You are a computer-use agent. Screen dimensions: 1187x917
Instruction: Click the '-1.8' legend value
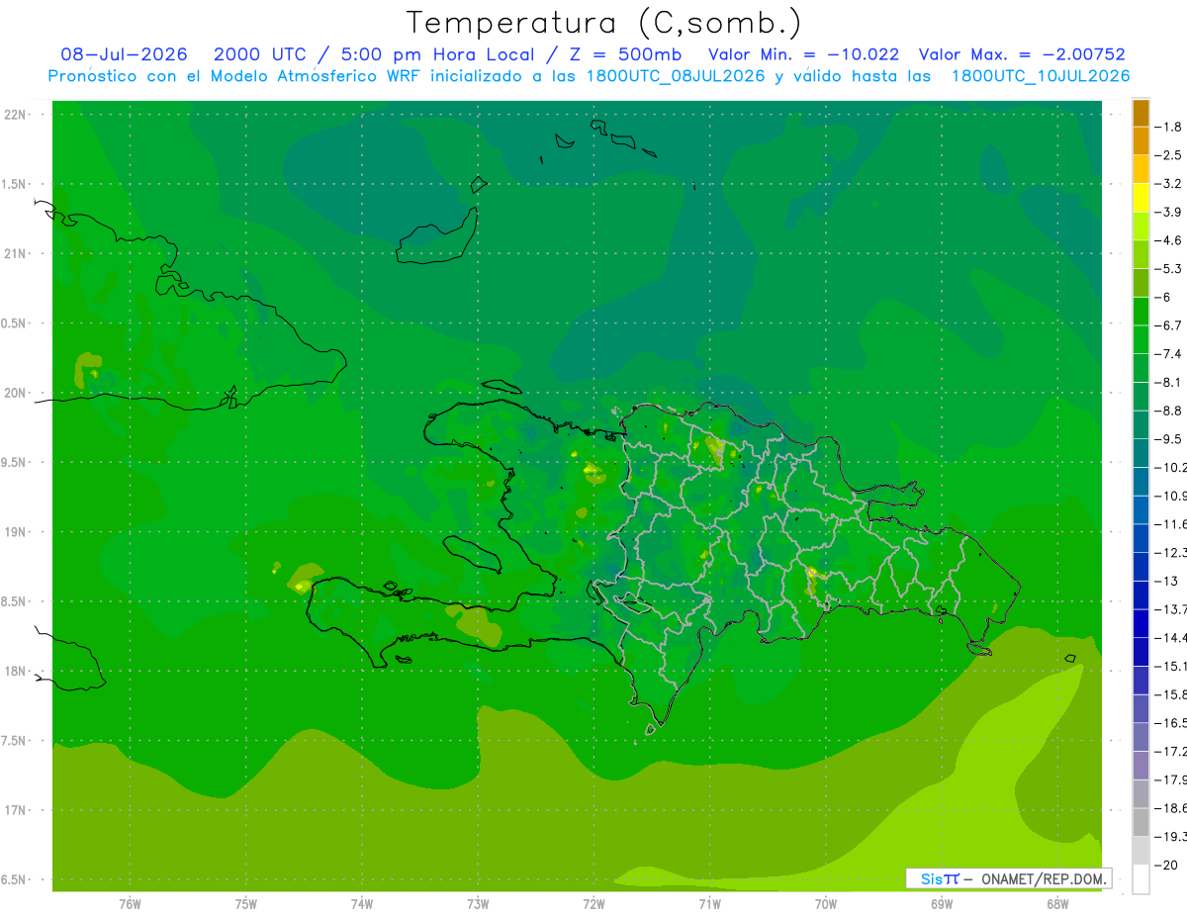(1170, 127)
